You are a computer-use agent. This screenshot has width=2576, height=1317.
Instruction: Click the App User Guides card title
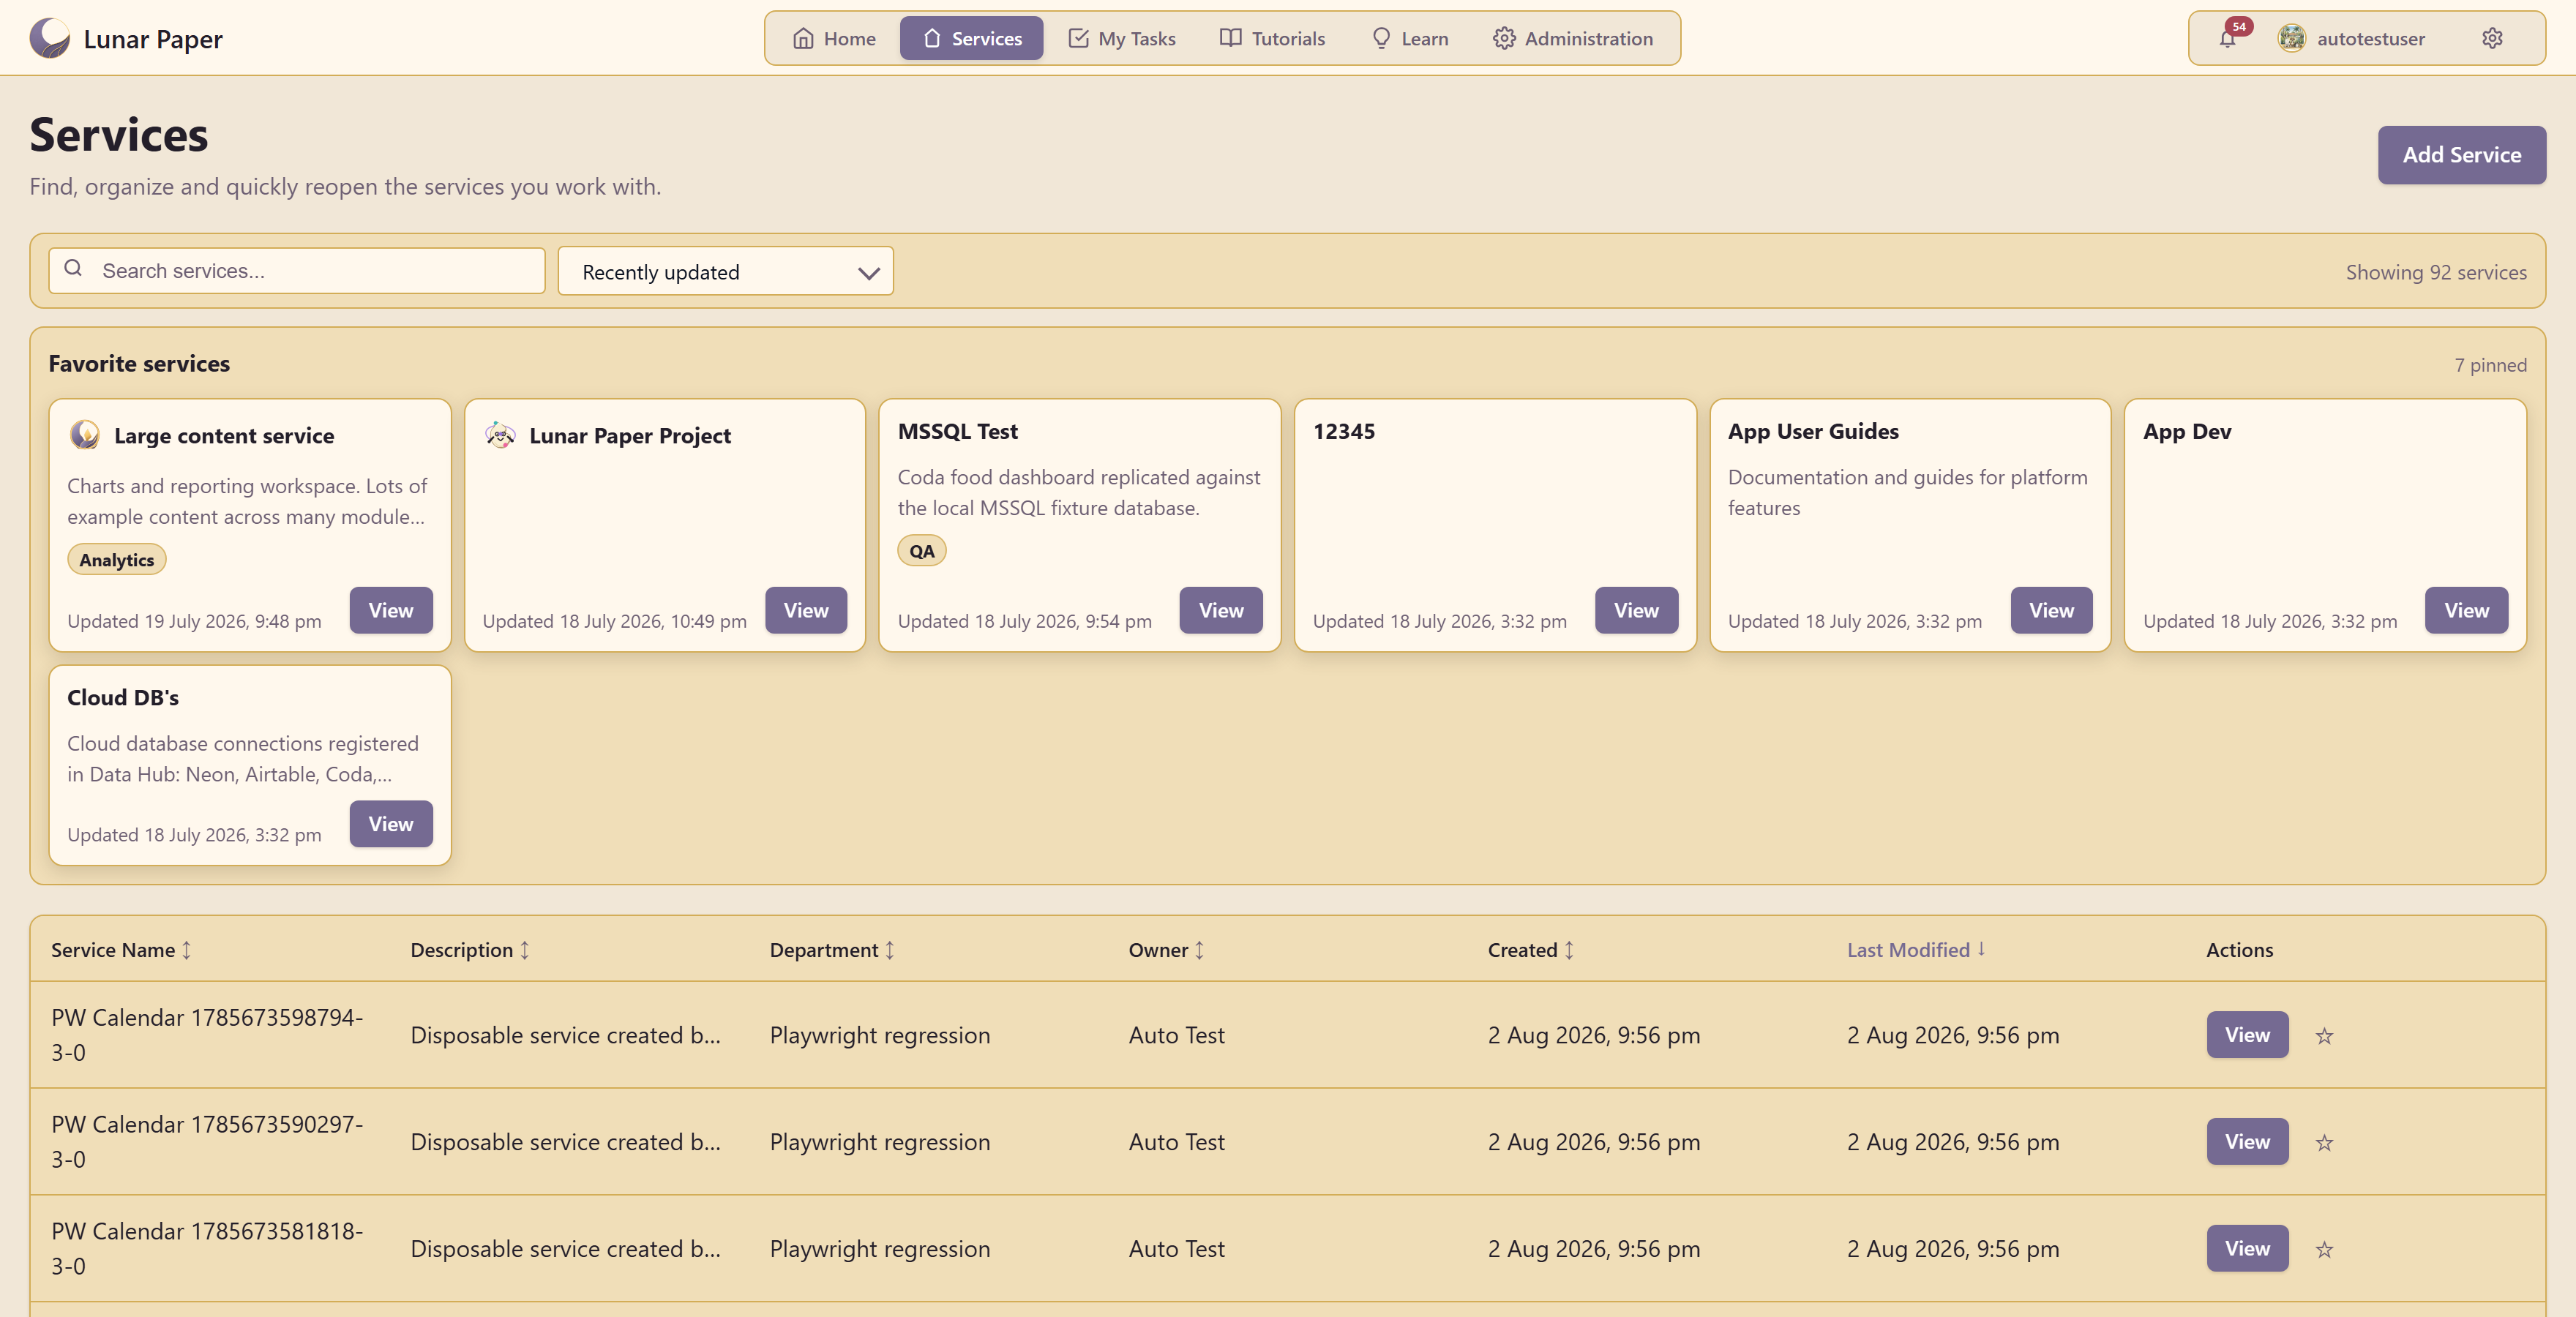pyautogui.click(x=1813, y=431)
